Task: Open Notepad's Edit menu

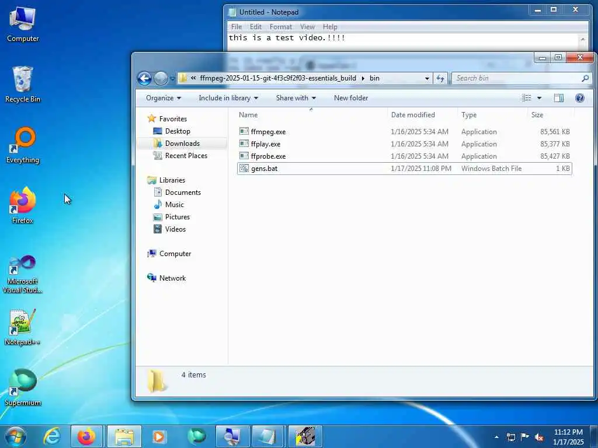Action: click(256, 27)
